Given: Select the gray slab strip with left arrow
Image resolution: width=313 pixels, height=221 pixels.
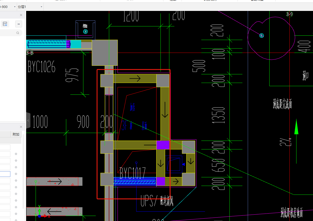Looking at the screenshot, I should pyautogui.click(x=54, y=211).
